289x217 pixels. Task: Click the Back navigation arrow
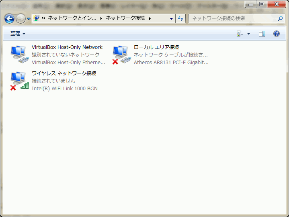pos(9,18)
